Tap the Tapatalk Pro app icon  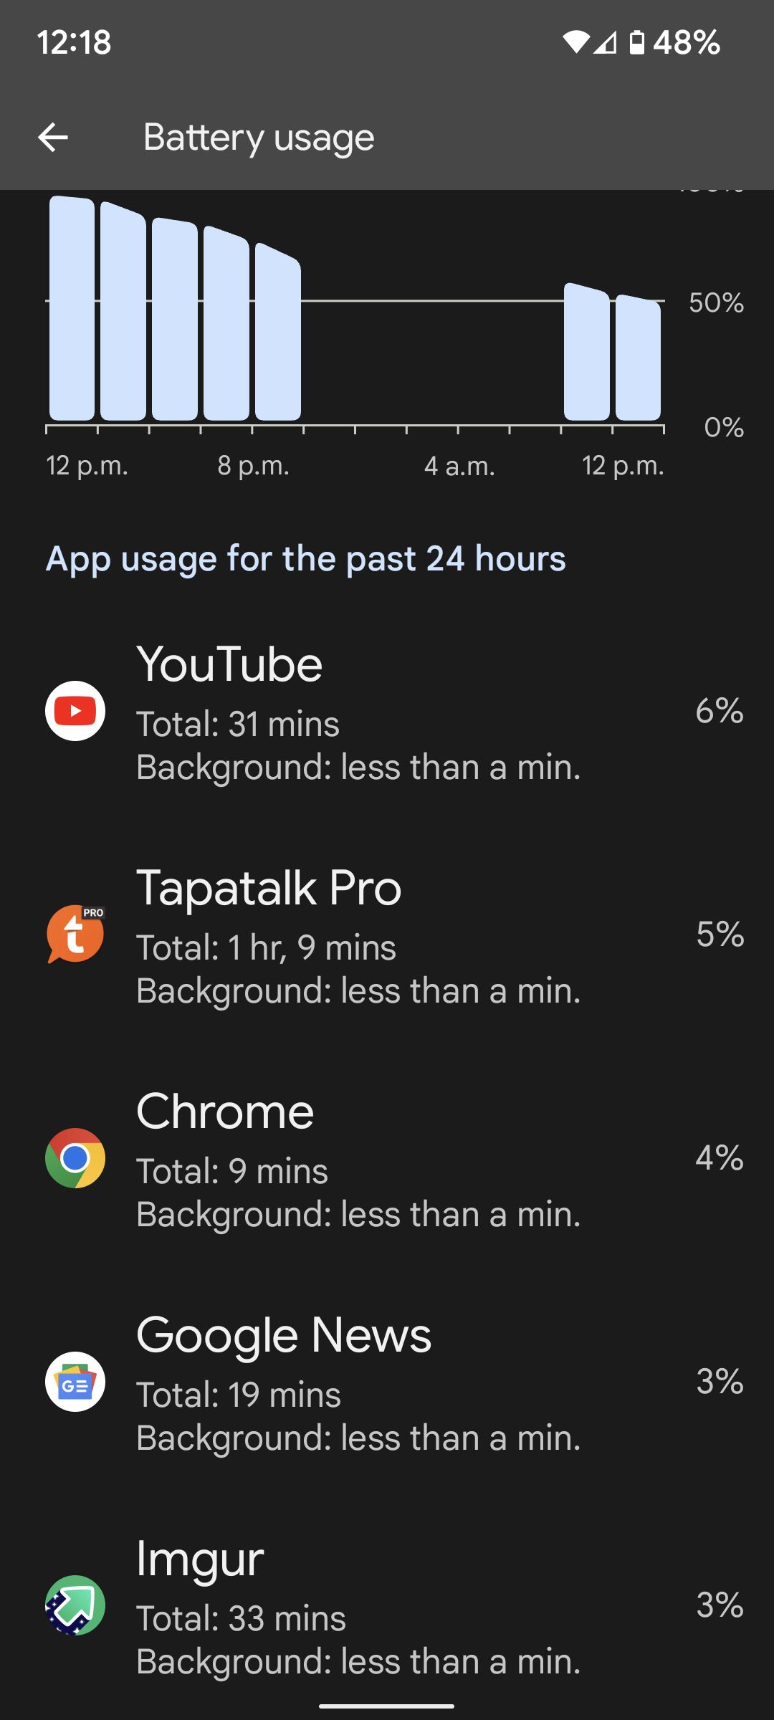point(75,935)
